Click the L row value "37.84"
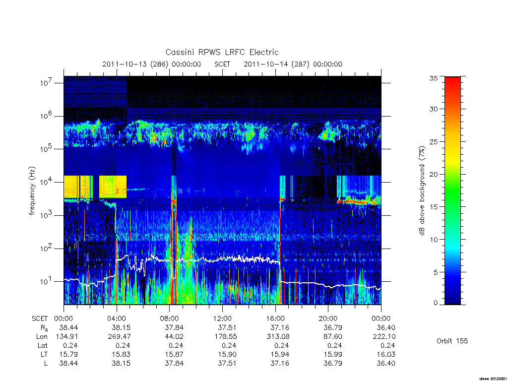The image size is (508, 381). pyautogui.click(x=174, y=363)
